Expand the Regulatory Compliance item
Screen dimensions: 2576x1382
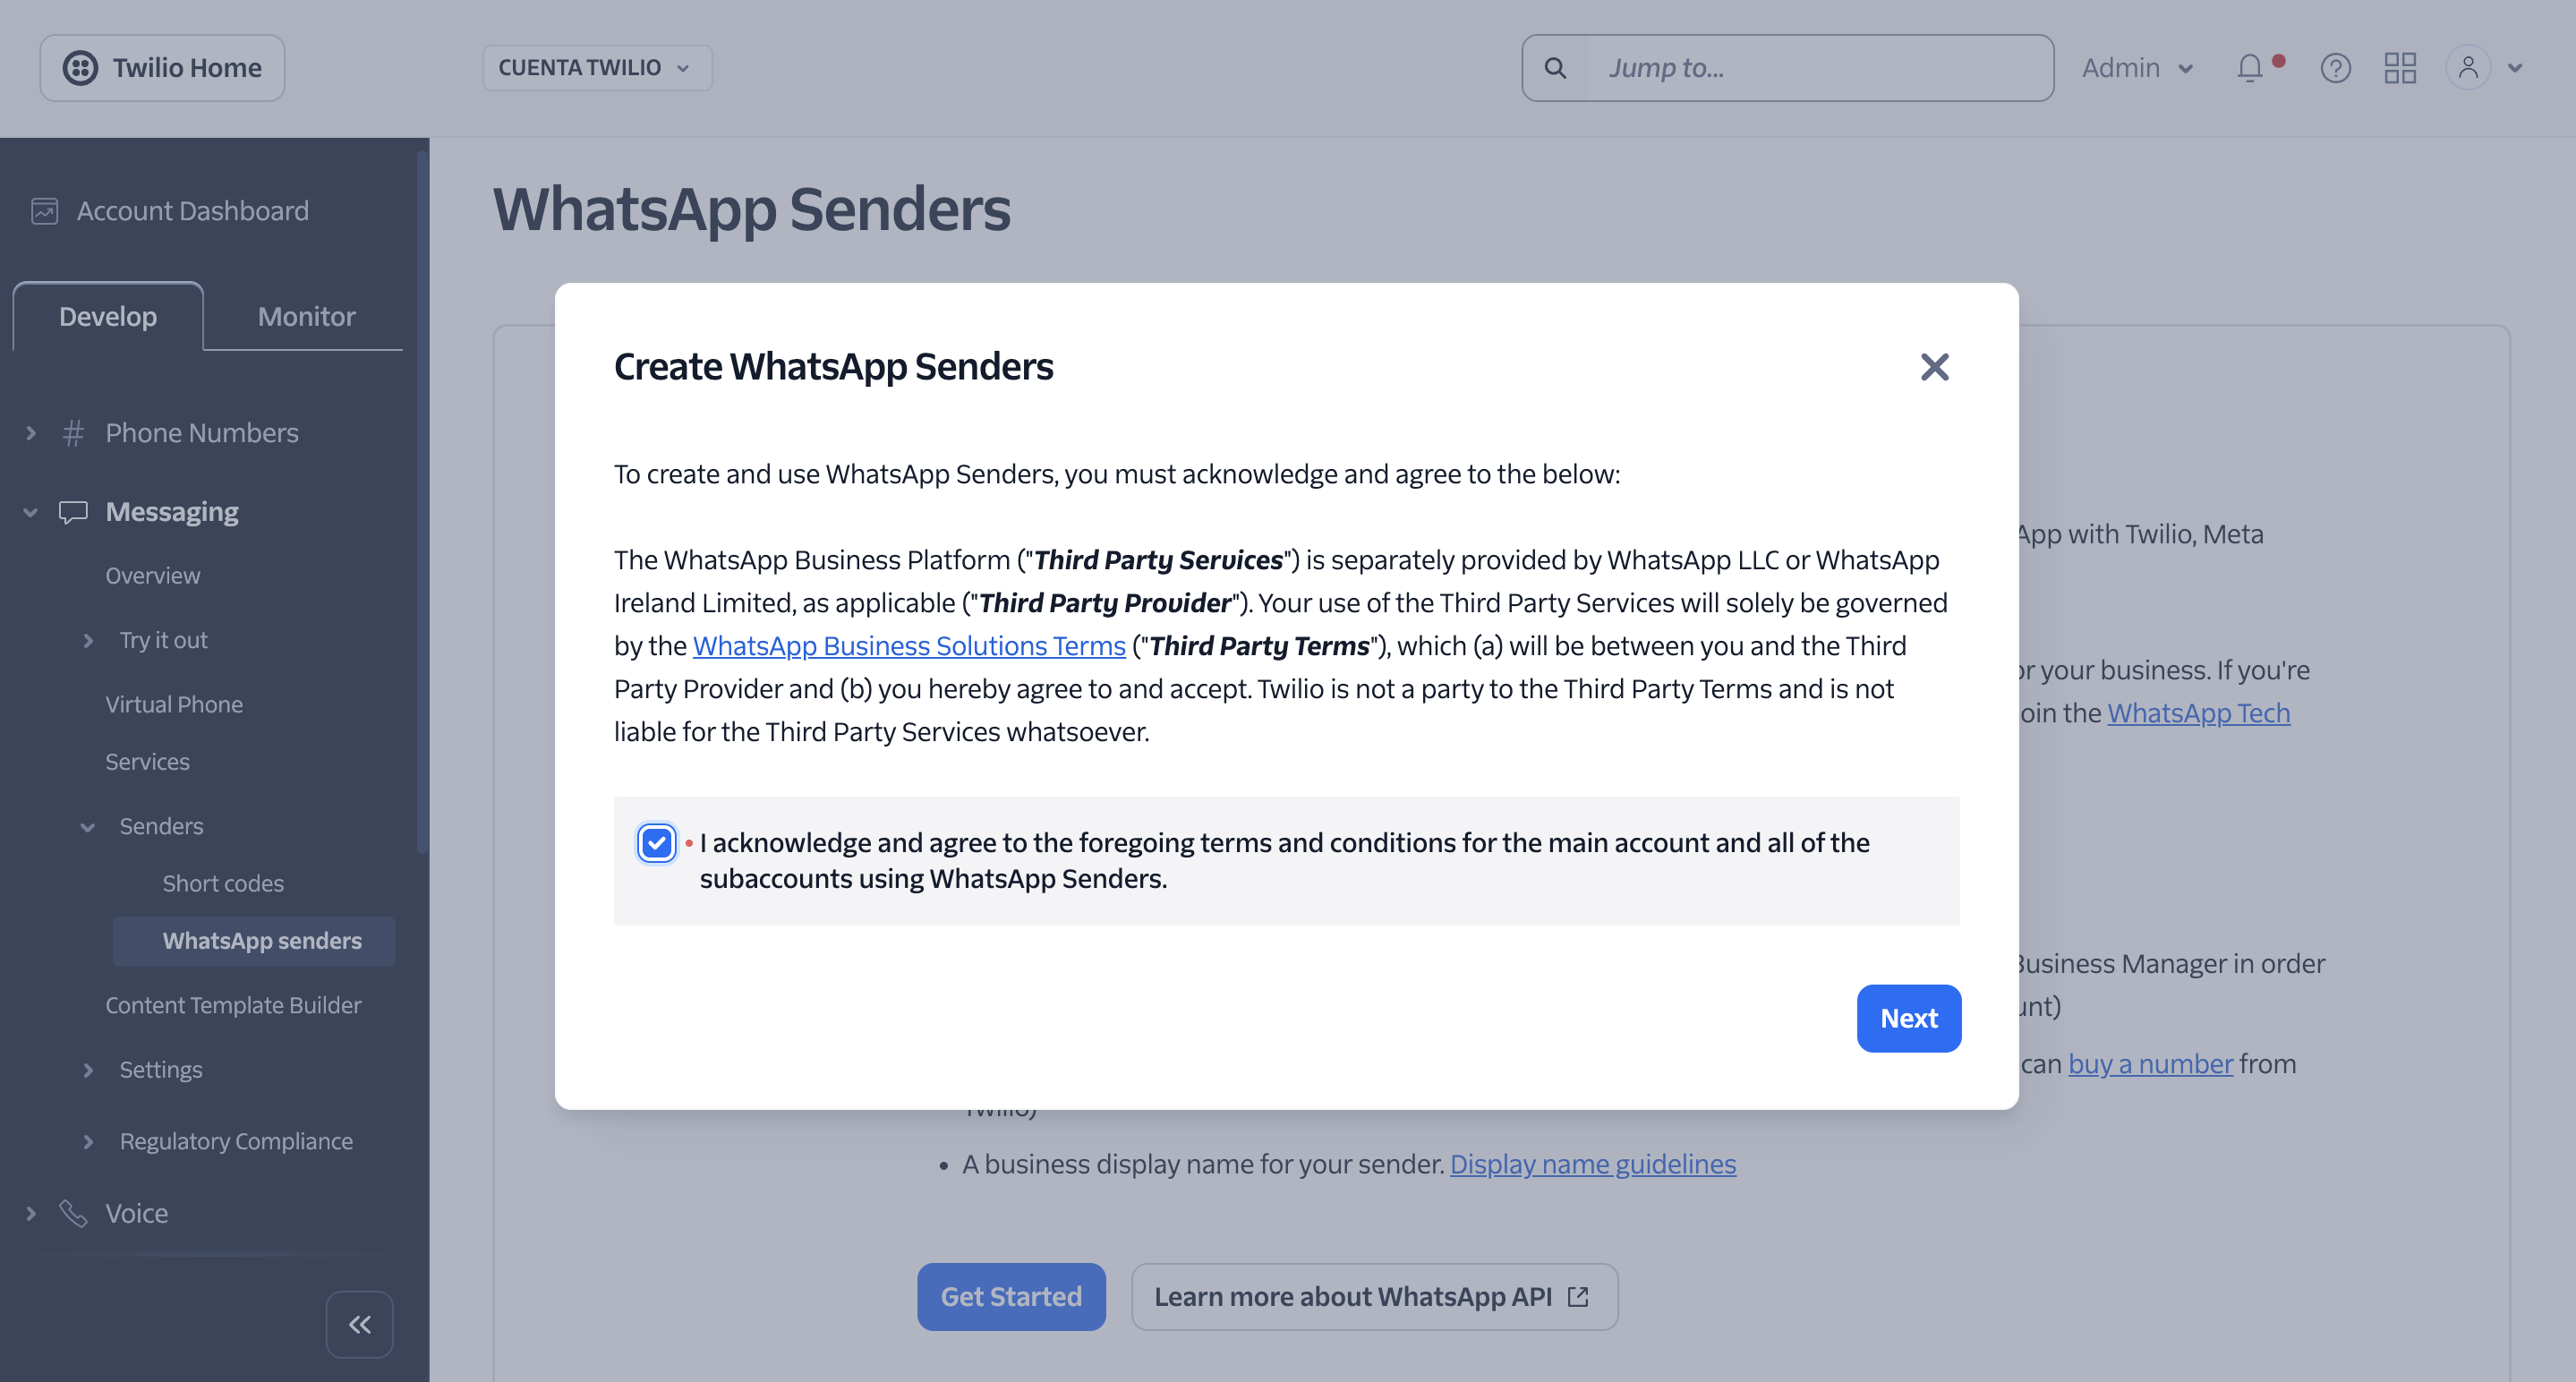88,1141
